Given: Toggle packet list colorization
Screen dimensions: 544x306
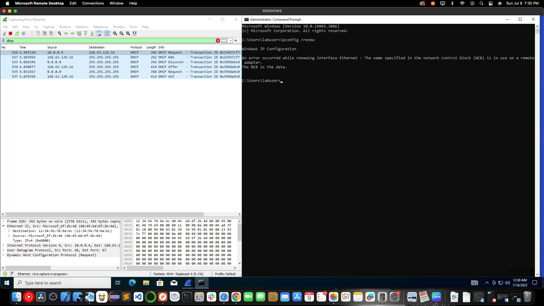Looking at the screenshot, I should tap(107, 33).
